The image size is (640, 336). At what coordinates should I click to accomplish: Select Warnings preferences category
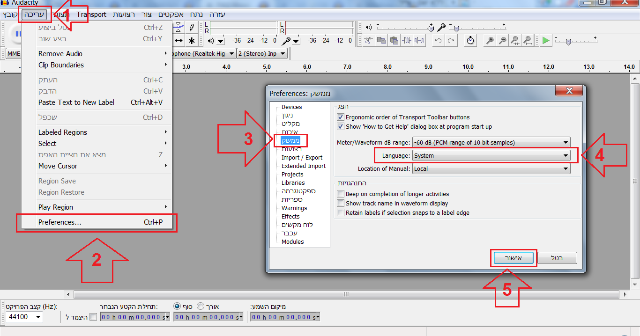(294, 208)
